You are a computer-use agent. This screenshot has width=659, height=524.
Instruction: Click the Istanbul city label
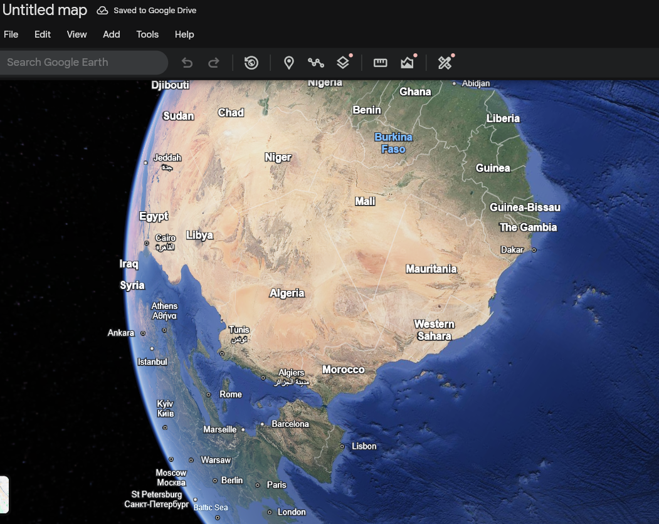pyautogui.click(x=152, y=362)
